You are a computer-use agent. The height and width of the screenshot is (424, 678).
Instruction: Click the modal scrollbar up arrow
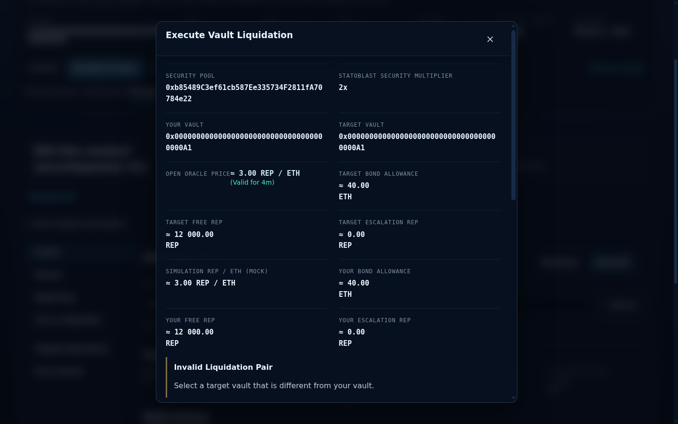click(x=513, y=26)
